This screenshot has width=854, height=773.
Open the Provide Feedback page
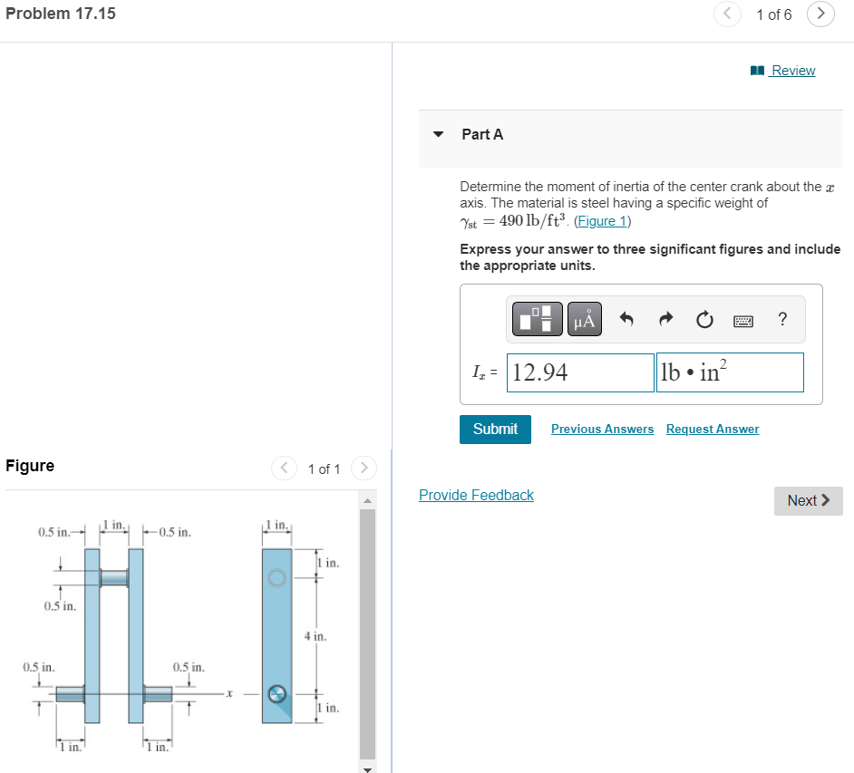coord(476,495)
